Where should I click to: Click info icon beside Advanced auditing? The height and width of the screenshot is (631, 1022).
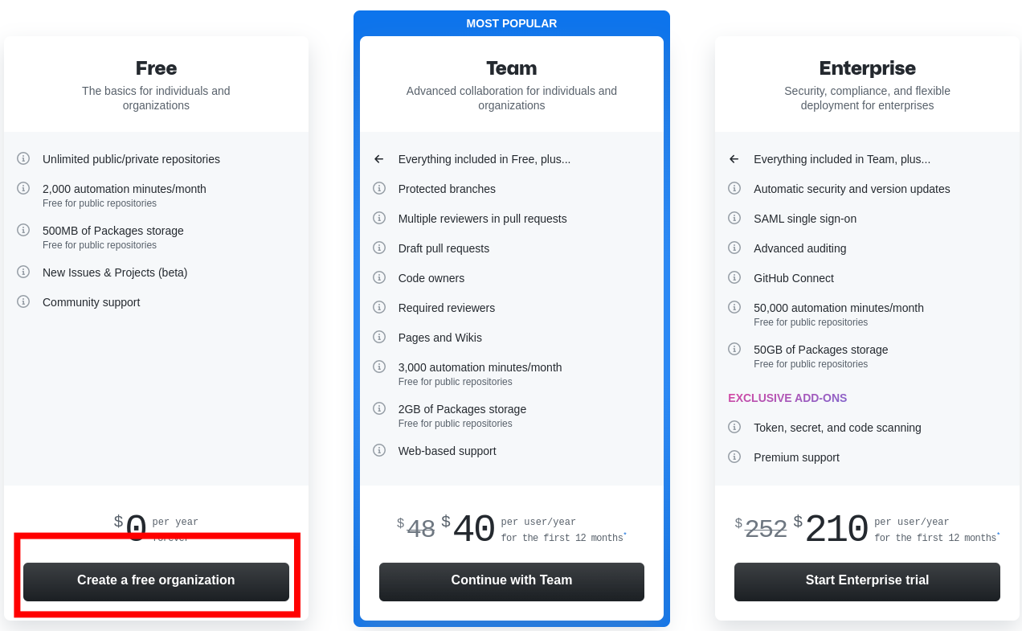coord(734,248)
